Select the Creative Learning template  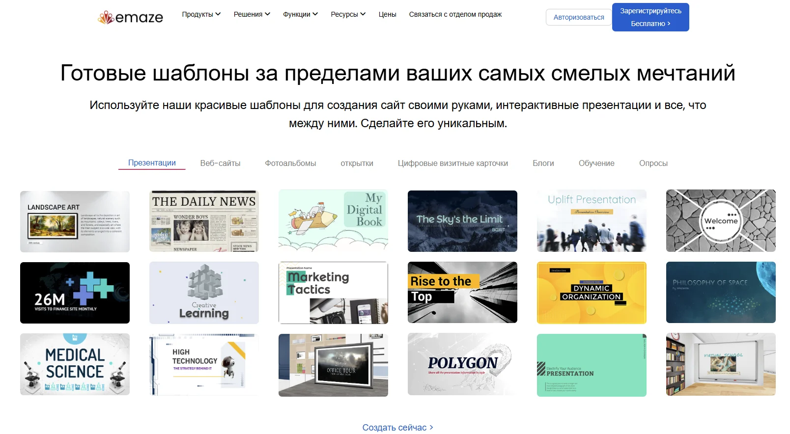click(204, 293)
